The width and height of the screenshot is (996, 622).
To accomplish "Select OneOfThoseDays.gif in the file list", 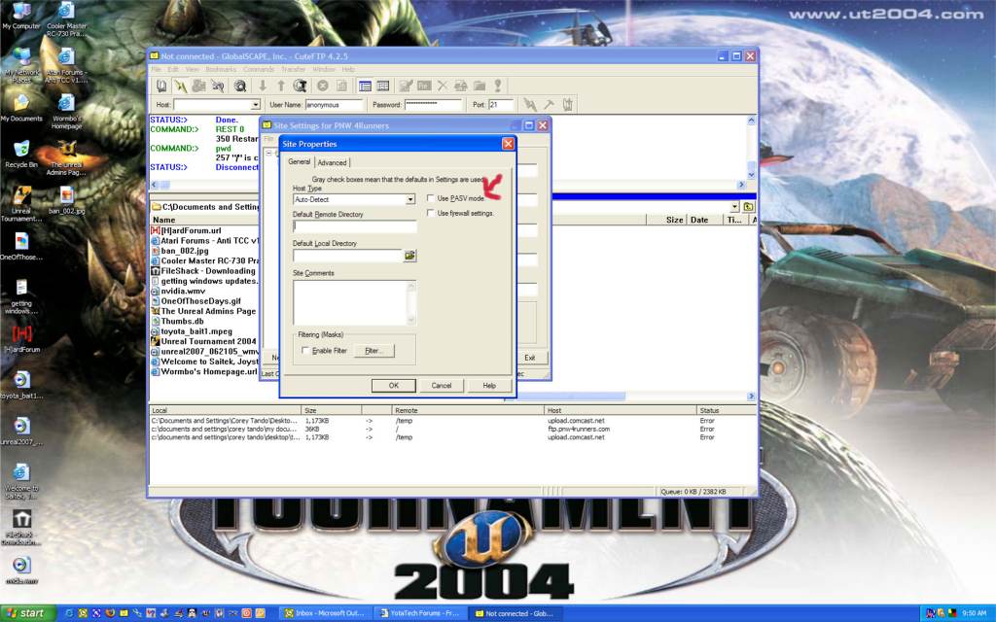I will pos(200,301).
